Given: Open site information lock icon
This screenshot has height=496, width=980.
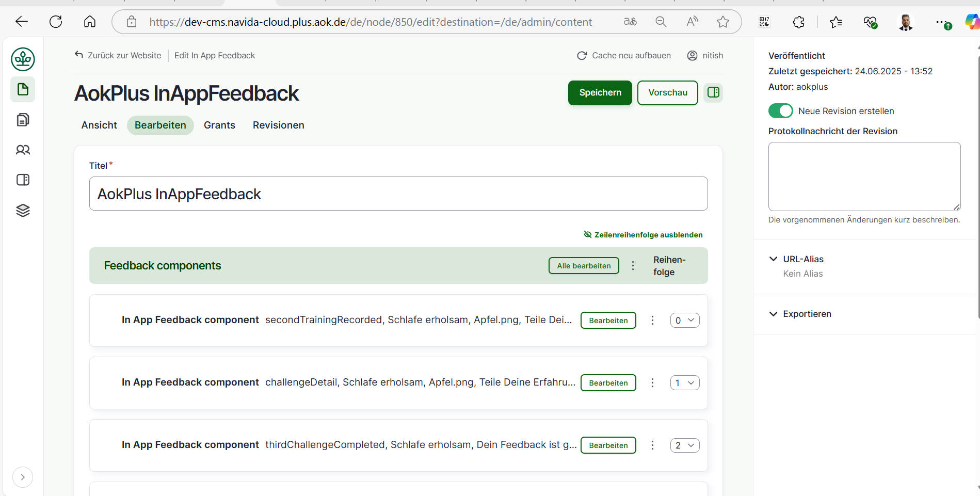Looking at the screenshot, I should [x=132, y=22].
